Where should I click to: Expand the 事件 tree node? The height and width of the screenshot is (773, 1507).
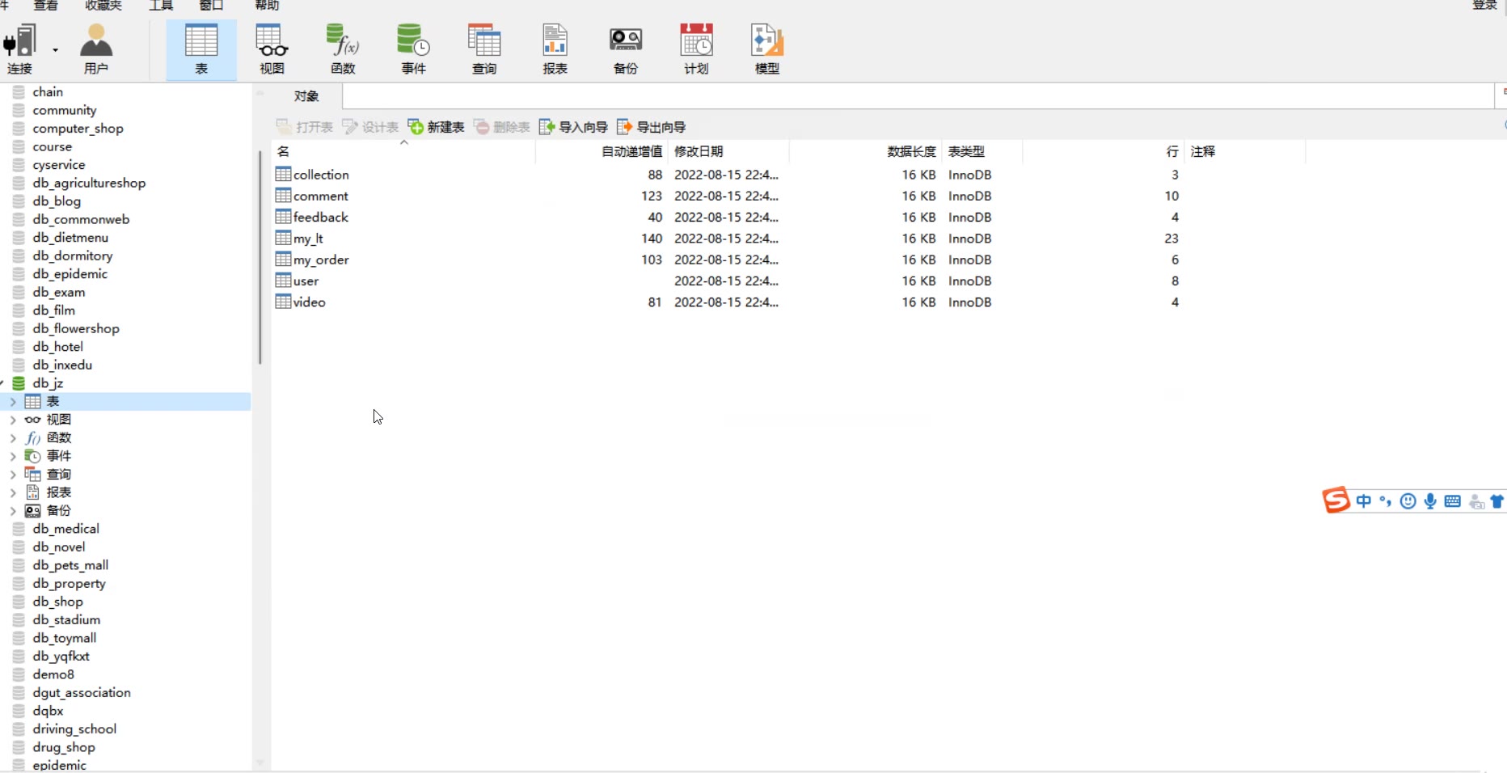pos(12,456)
